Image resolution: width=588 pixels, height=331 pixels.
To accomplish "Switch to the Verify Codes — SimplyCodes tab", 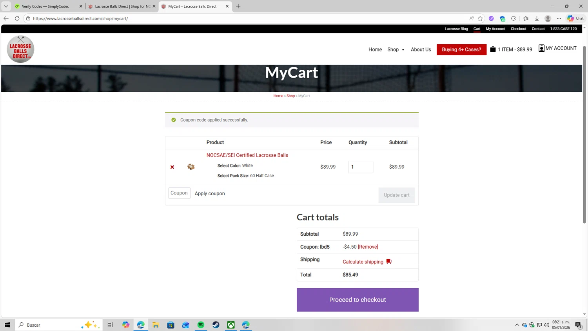I will 45,6.
